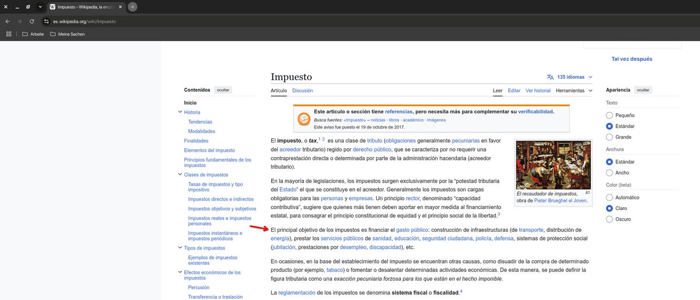Open the site information icon in the address bar

(47, 21)
